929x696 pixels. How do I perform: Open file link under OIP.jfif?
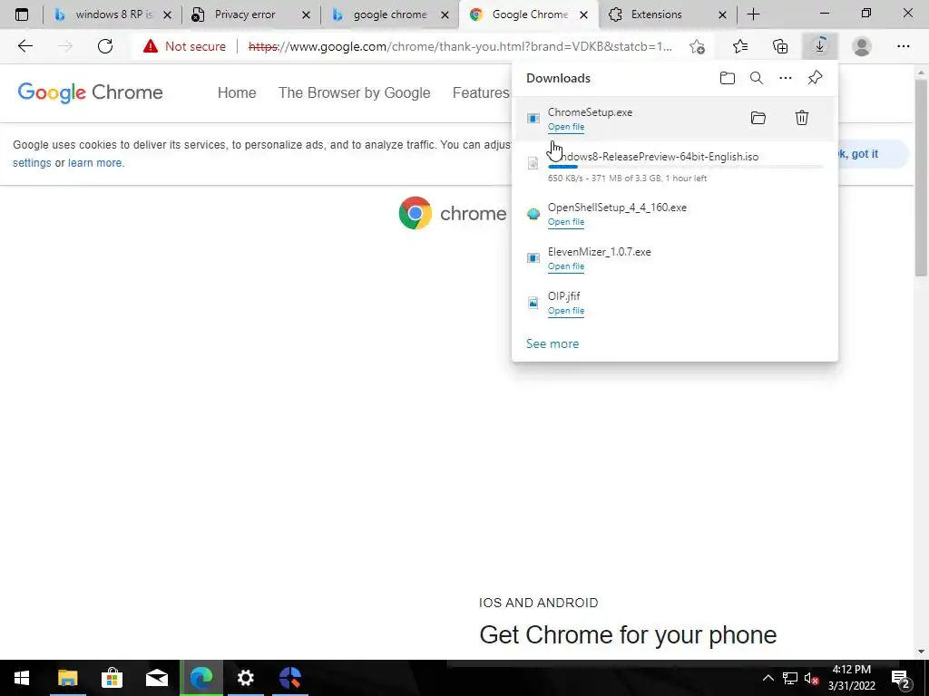(566, 311)
